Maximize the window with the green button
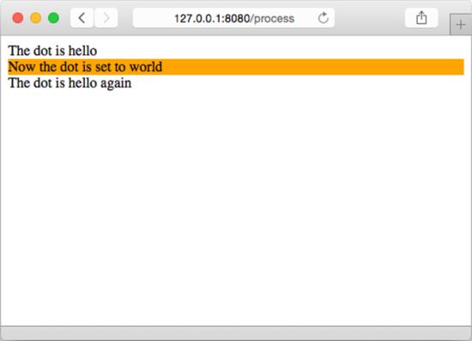472x341 pixels. pyautogui.click(x=53, y=18)
